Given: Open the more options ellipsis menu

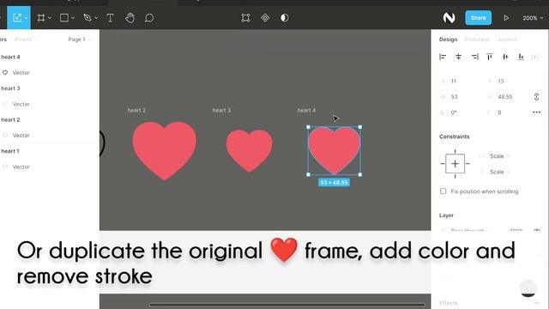Looking at the screenshot, I should pyautogui.click(x=536, y=112).
